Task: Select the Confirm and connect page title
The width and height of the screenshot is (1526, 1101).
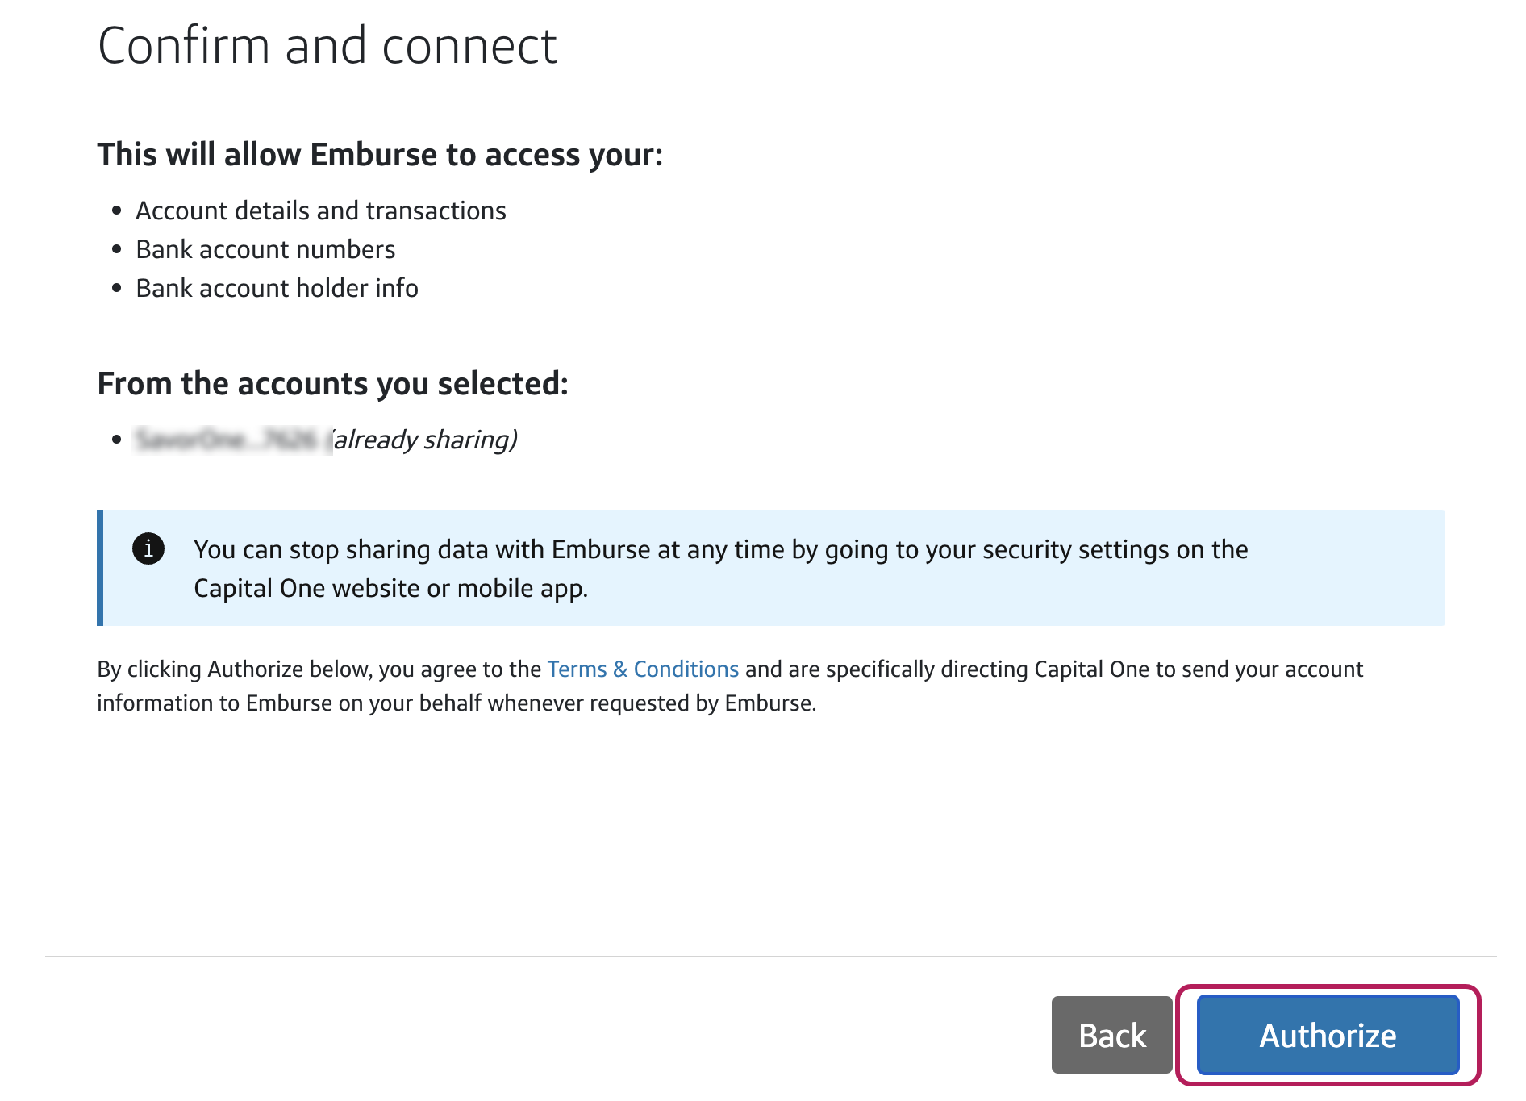Action: [327, 46]
